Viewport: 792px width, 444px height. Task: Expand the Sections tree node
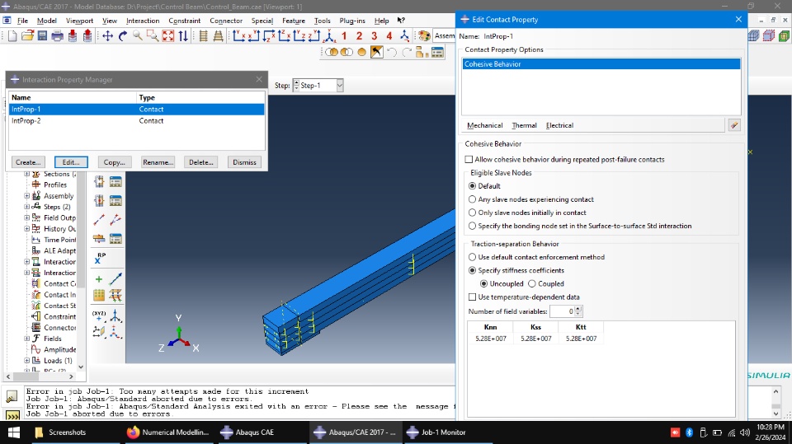coord(26,174)
